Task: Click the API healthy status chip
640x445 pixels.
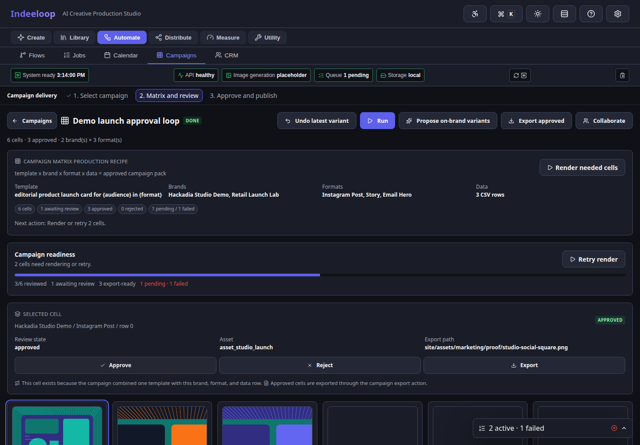Action: point(196,75)
